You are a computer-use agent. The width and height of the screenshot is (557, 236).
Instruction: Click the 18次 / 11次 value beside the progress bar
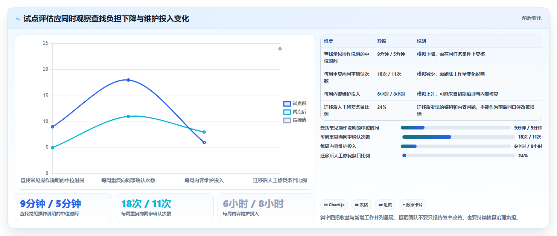pyautogui.click(x=530, y=137)
